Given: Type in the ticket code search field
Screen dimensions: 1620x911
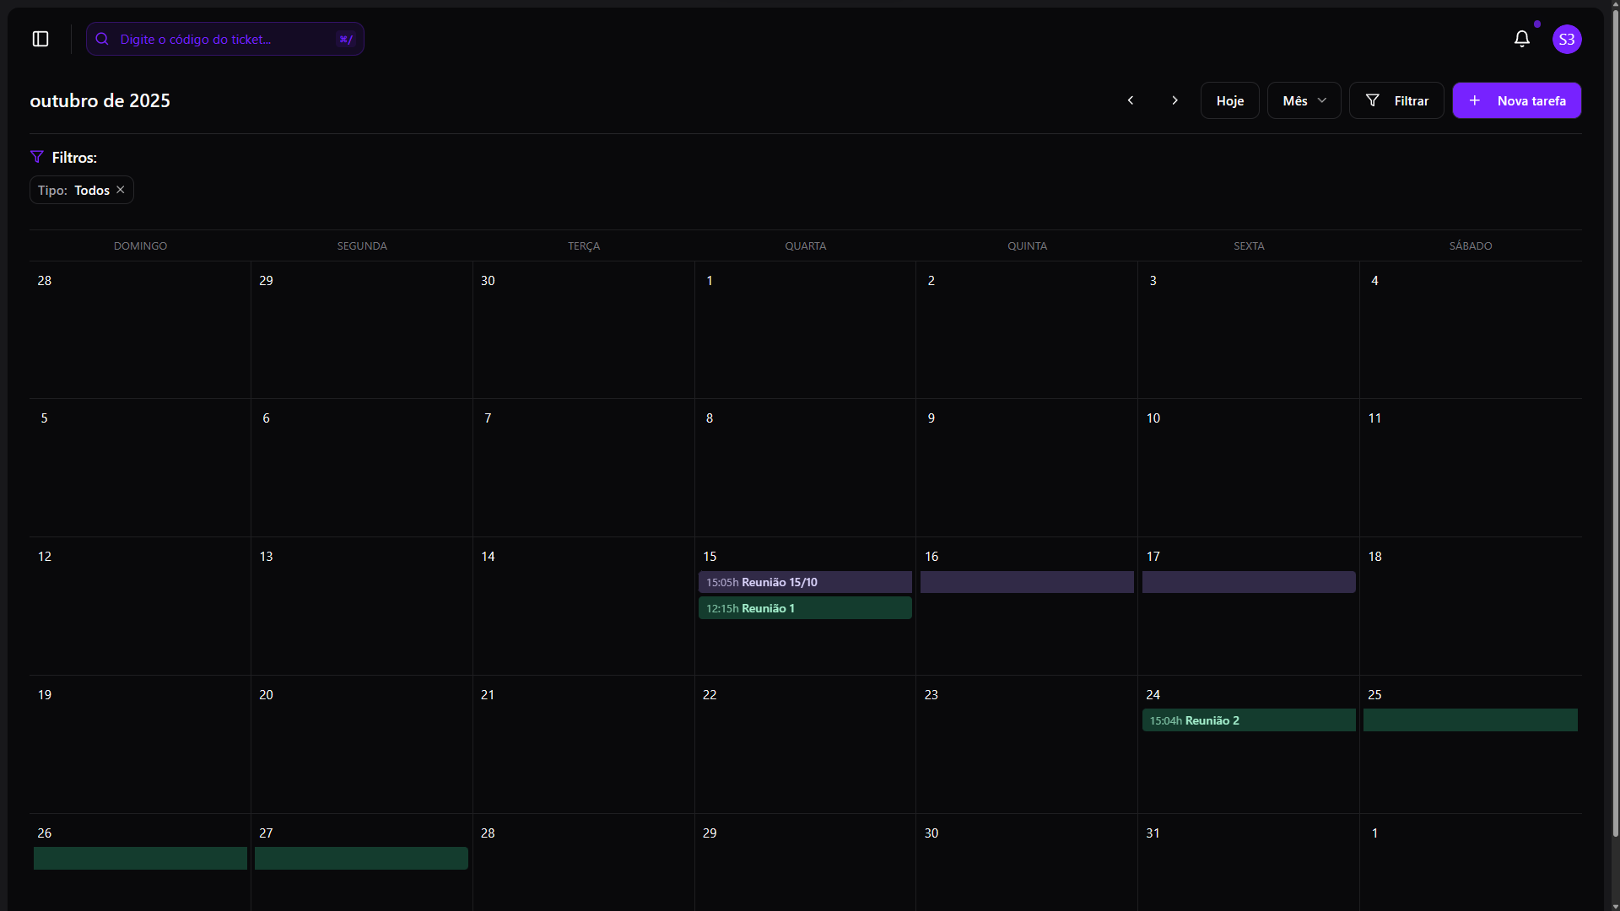Looking at the screenshot, I should [219, 39].
